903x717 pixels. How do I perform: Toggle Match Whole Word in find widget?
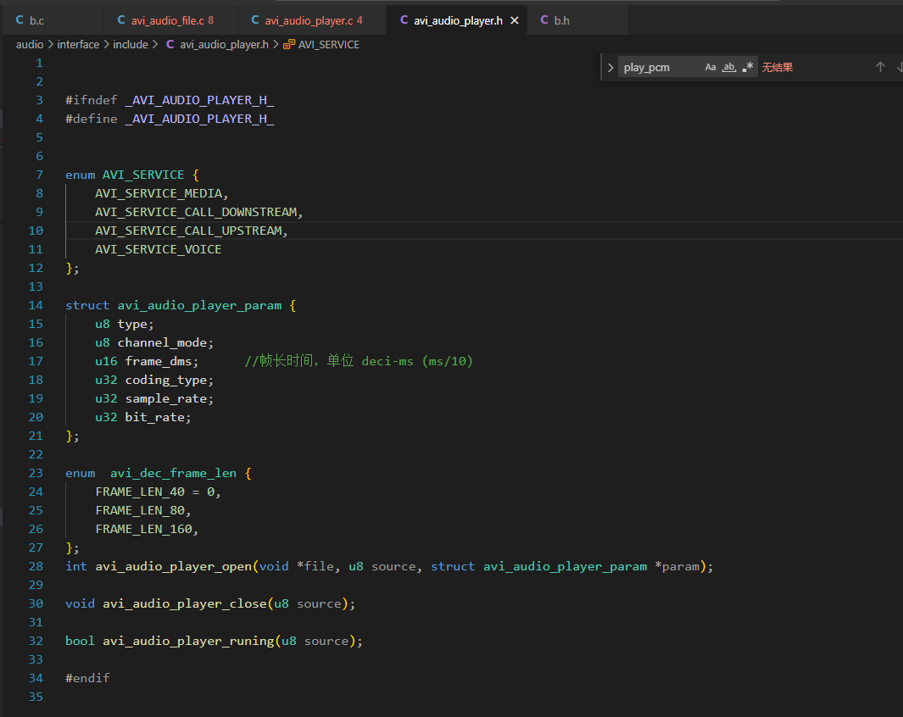[x=729, y=67]
